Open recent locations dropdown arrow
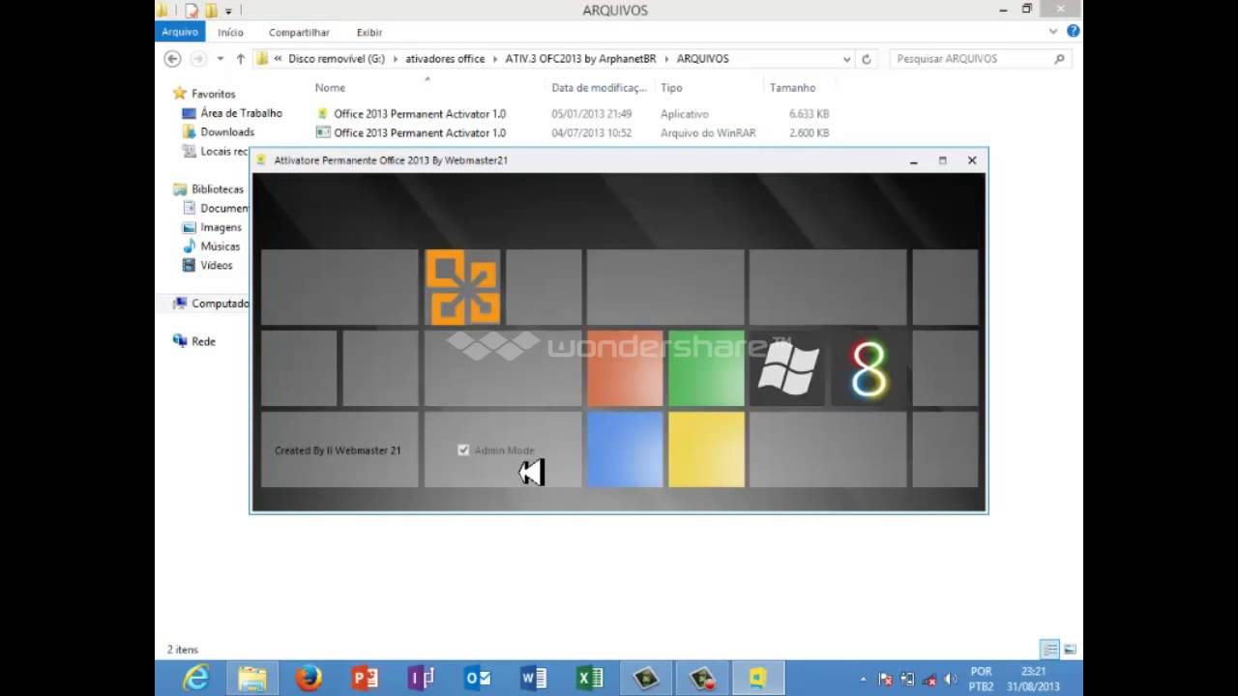 tap(221, 59)
